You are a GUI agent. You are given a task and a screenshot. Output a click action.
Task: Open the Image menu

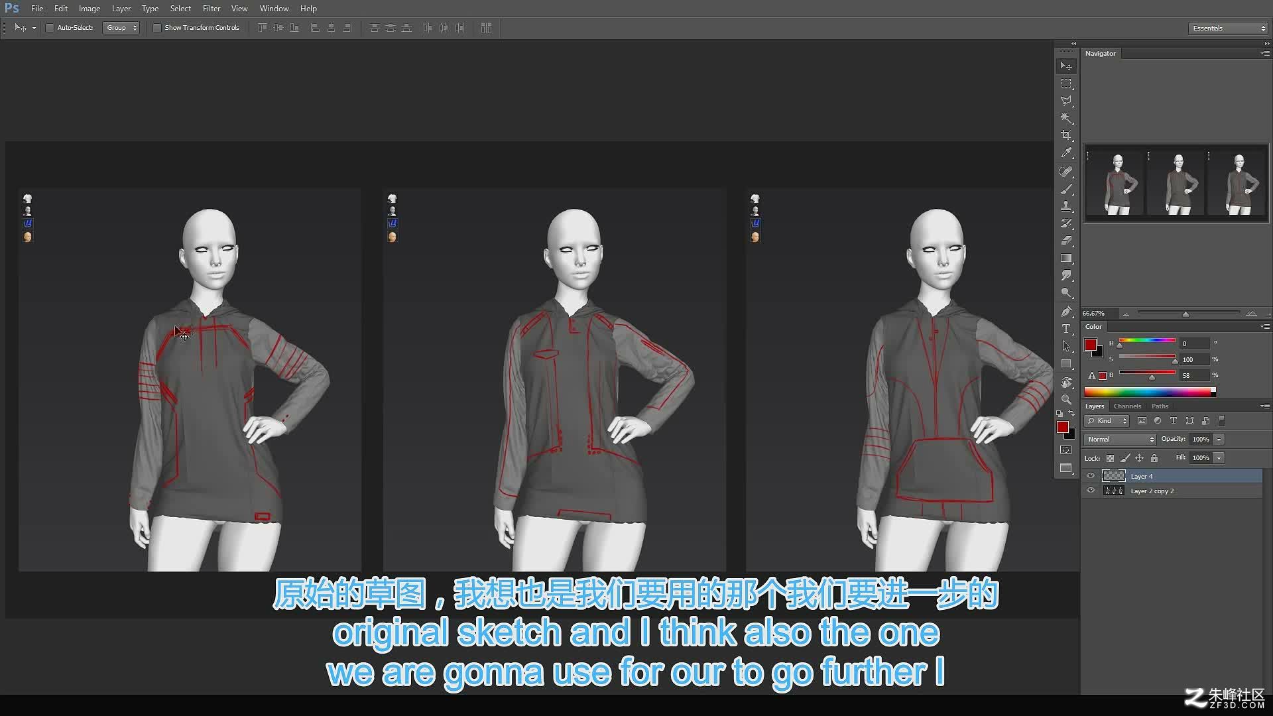90,9
